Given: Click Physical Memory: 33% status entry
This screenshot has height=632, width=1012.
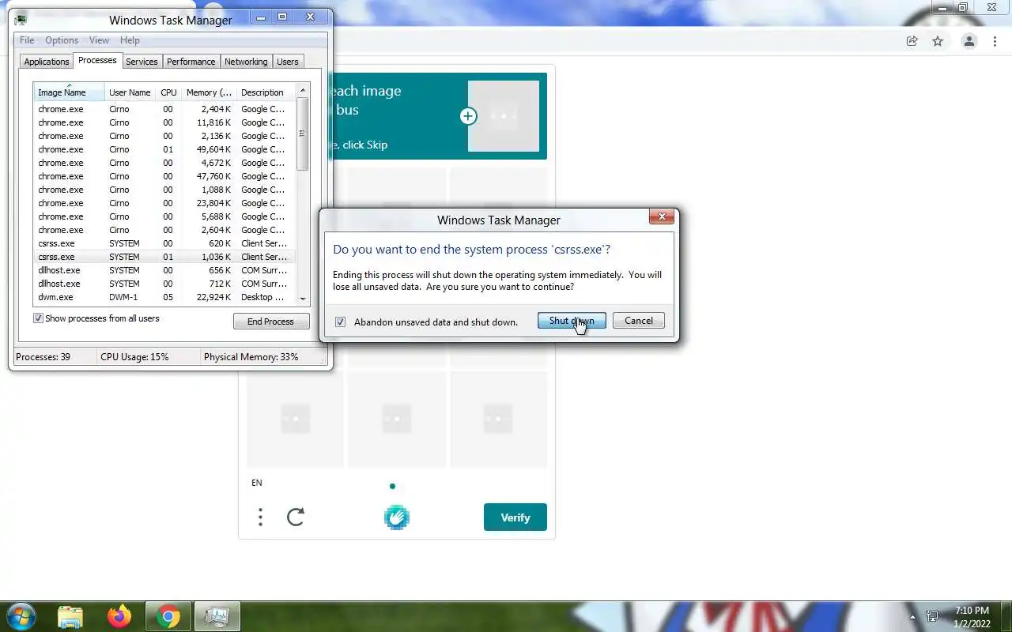Looking at the screenshot, I should coord(251,357).
